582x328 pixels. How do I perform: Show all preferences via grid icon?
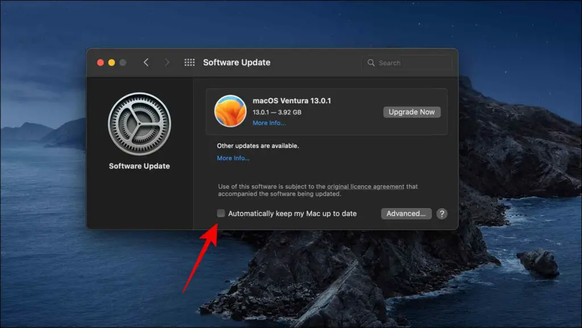point(189,63)
